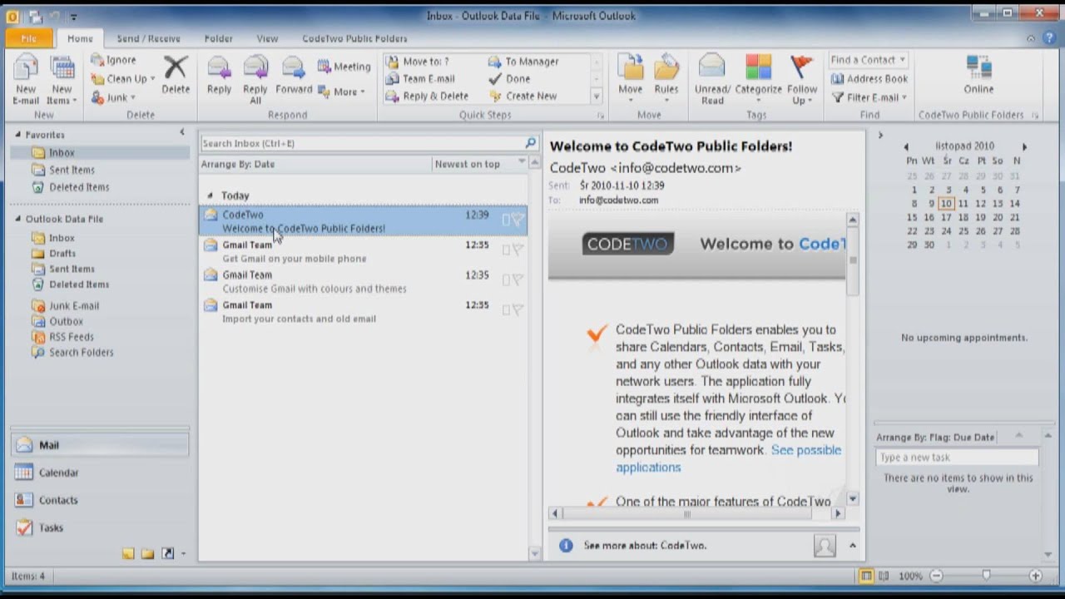Viewport: 1065px width, 599px height.
Task: Open the File tab
Action: click(28, 38)
